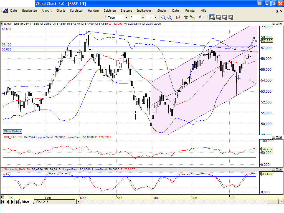Viewport: 284px width, 213px height.
Task: Open the Indikatoren menu
Action: point(144,11)
